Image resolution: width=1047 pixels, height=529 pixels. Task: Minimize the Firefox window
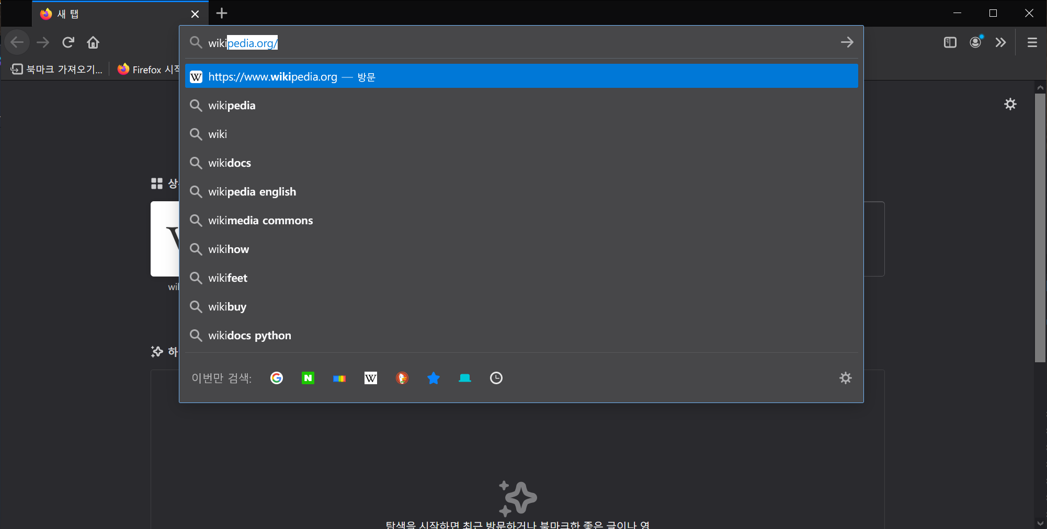click(x=958, y=13)
